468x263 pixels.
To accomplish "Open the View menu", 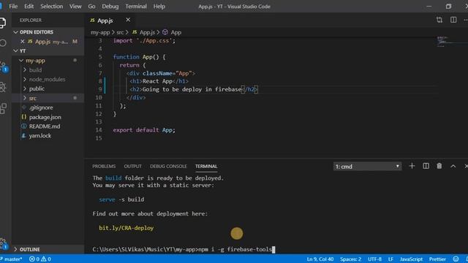I will [x=75, y=7].
